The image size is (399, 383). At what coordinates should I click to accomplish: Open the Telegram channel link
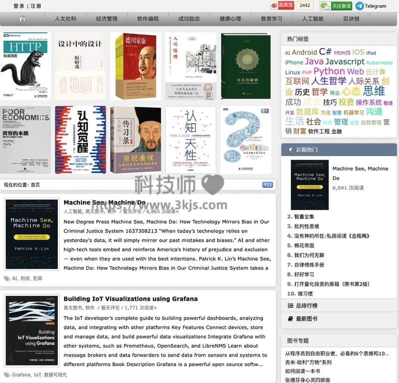click(x=371, y=6)
